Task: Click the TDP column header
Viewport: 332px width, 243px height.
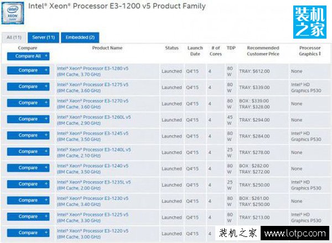Action: pyautogui.click(x=231, y=48)
